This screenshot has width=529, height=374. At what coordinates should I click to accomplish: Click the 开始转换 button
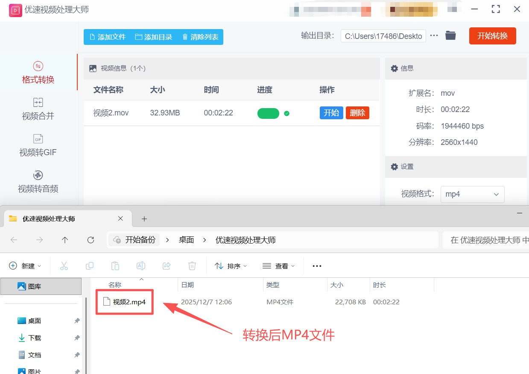coord(492,36)
